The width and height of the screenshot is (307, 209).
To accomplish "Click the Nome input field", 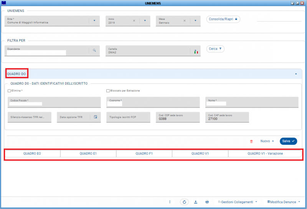I will pyautogui.click(x=252, y=102).
